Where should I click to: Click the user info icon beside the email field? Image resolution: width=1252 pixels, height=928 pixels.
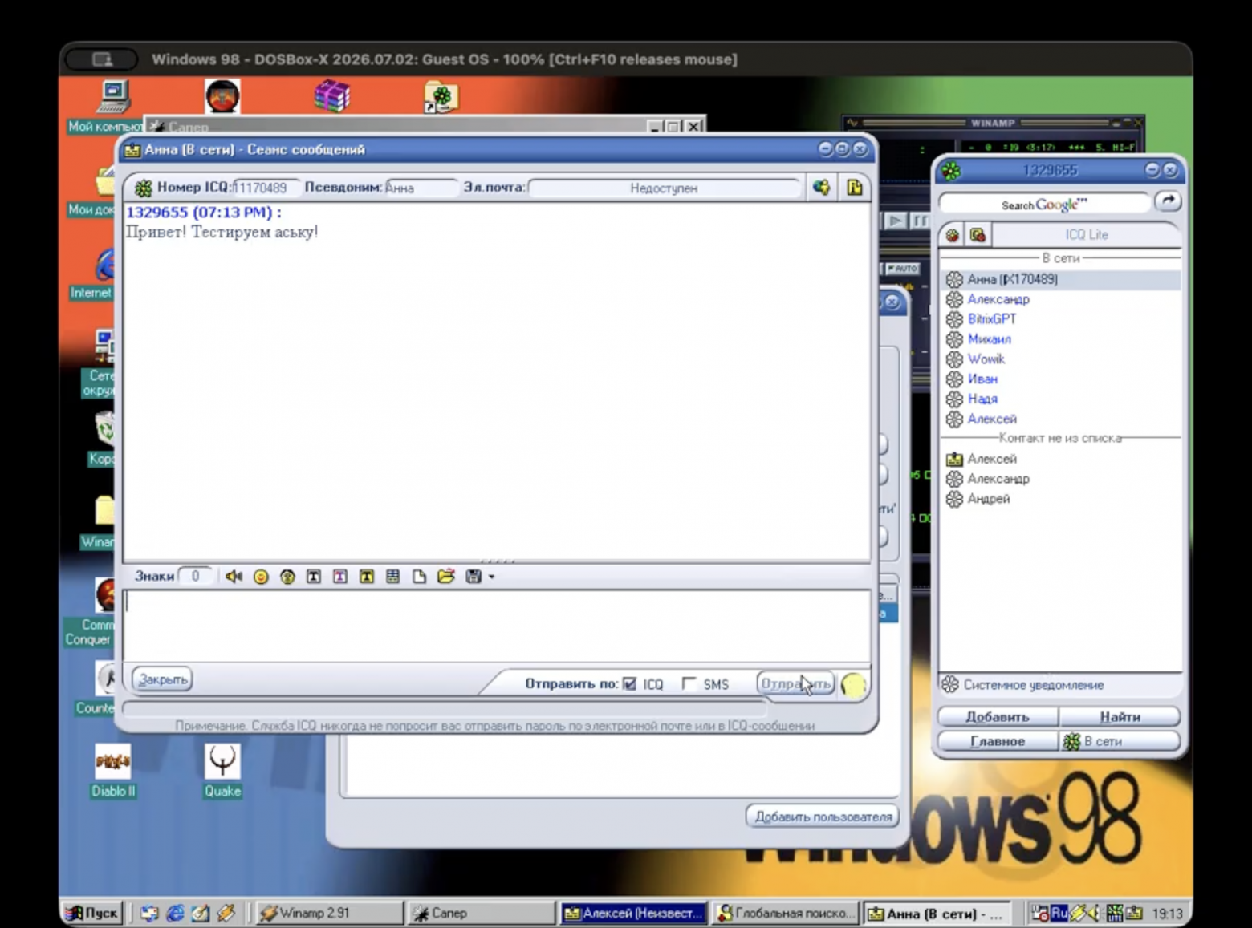(x=821, y=188)
